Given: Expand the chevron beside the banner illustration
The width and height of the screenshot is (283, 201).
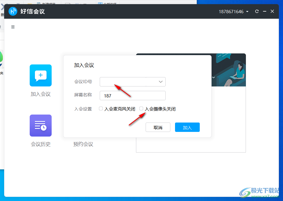Looking at the screenshot, I should point(213,78).
